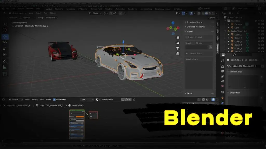Activate the Scale tool
The width and height of the screenshot is (266, 149).
(x=5, y=49)
